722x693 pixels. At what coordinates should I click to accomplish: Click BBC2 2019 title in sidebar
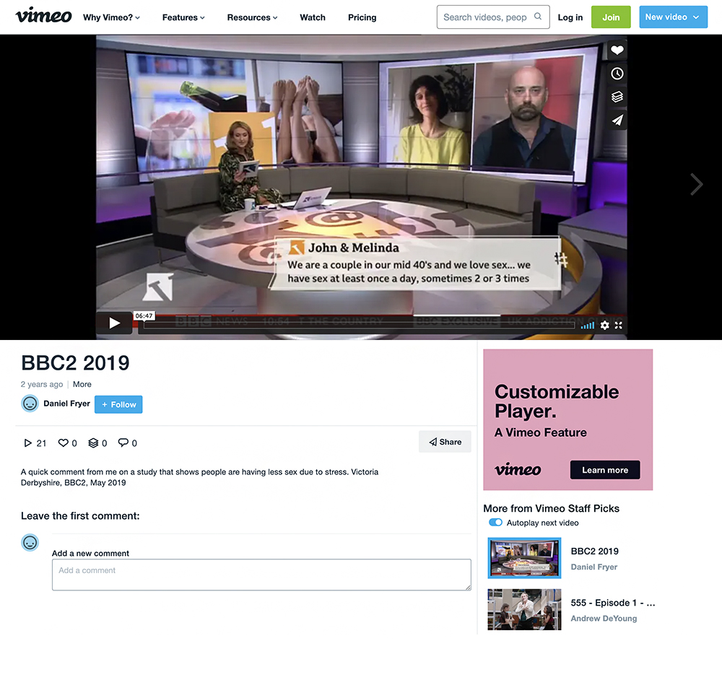coord(594,552)
